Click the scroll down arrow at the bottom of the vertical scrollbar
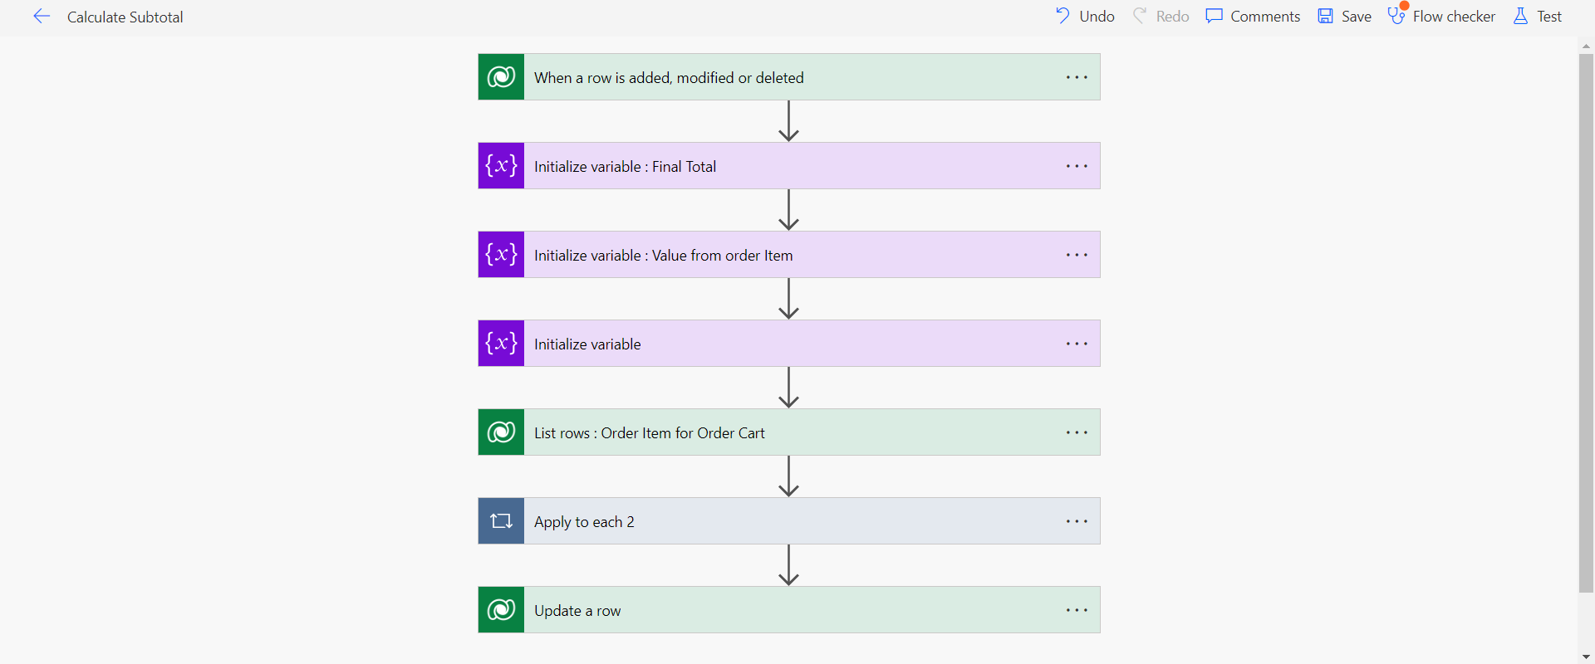 tap(1586, 657)
